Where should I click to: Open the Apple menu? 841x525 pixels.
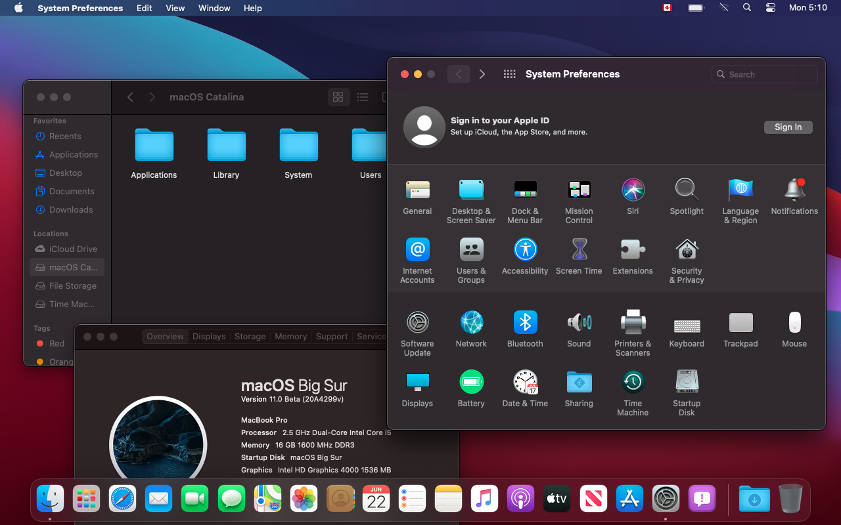[18, 8]
